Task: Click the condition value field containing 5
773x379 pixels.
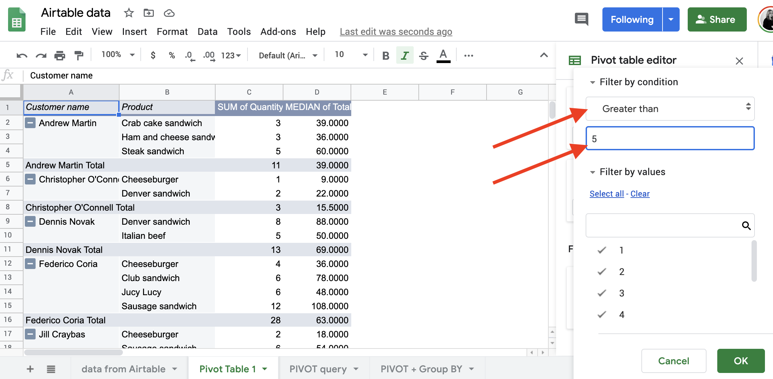Action: pyautogui.click(x=670, y=138)
